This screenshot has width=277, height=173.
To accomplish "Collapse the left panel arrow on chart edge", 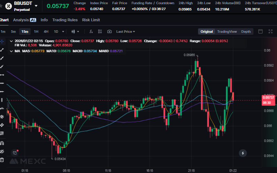I will coord(8,106).
